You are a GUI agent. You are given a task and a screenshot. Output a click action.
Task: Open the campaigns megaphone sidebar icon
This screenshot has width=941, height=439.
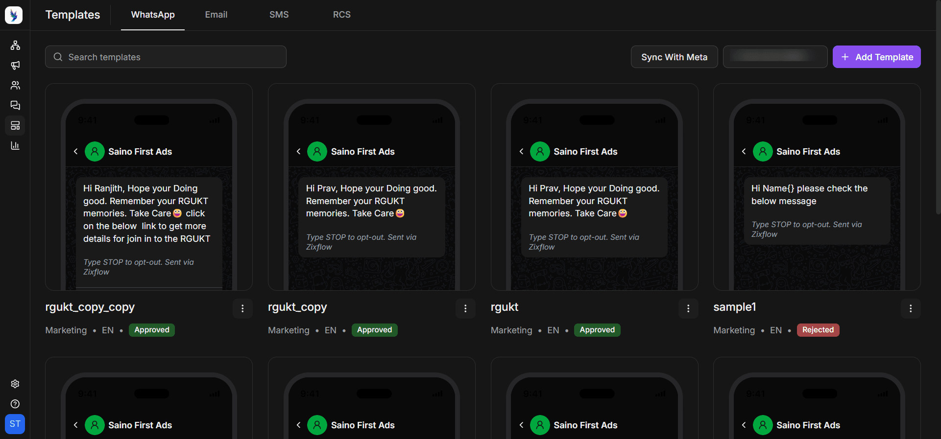15,65
